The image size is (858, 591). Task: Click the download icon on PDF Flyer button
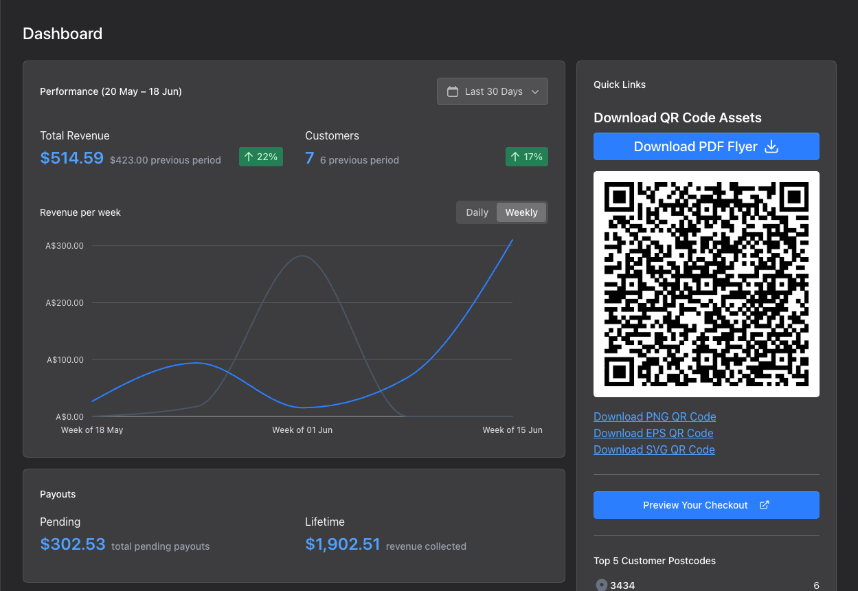point(771,146)
